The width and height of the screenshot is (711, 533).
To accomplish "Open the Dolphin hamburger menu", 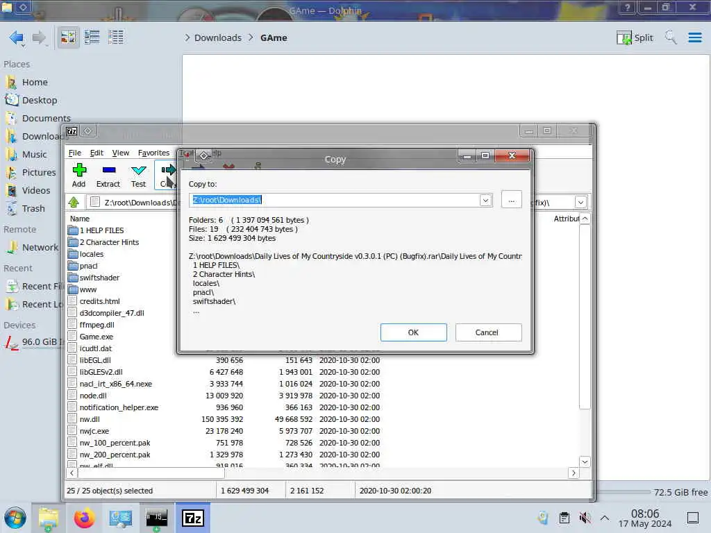I will [x=694, y=37].
